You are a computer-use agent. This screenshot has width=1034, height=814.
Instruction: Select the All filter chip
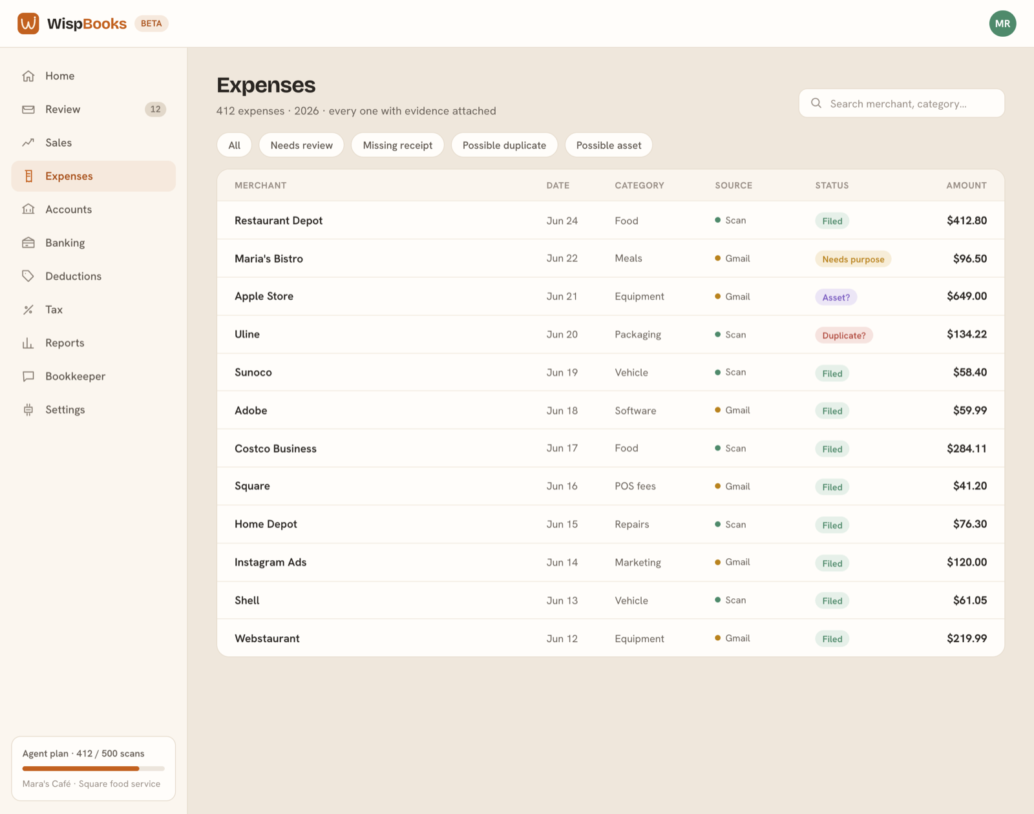click(x=235, y=145)
